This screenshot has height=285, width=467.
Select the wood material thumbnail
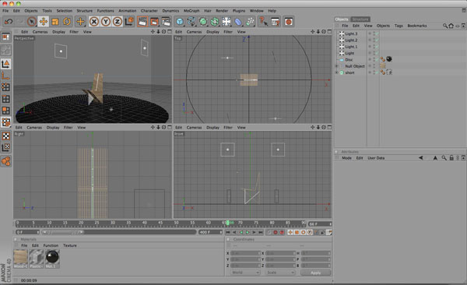point(20,259)
